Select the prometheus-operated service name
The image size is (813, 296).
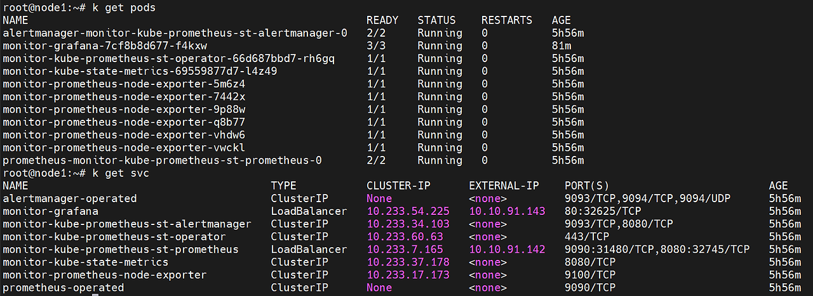pos(64,288)
